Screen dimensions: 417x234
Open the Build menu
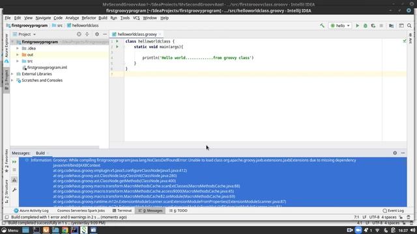point(103,18)
